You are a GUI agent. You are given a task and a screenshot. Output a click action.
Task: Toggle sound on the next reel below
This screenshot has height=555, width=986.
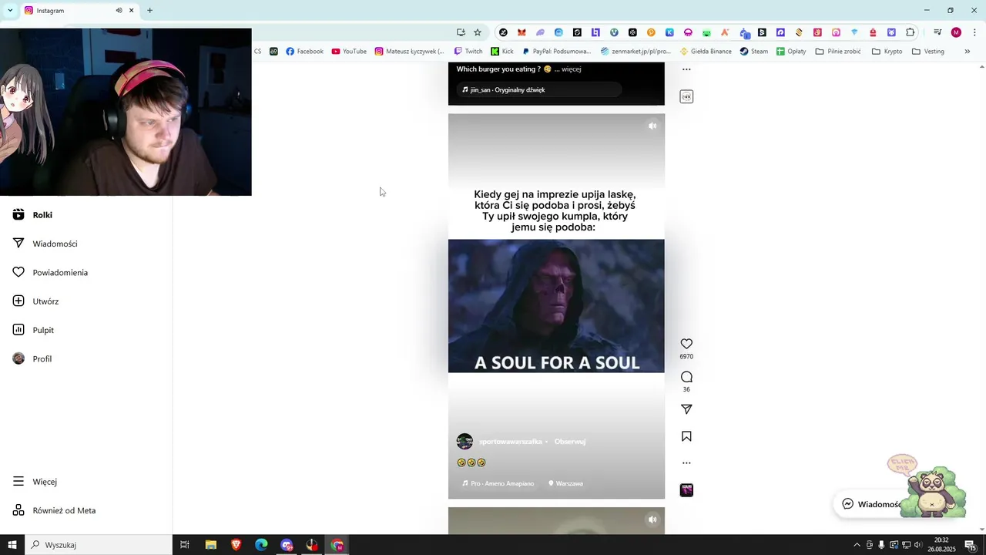tap(652, 520)
